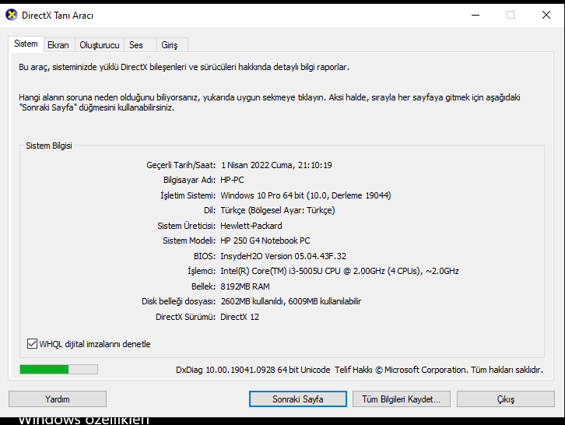Screen dimensions: 565x425
Task: Minimize the DirectX Tanı Aracı window
Action: coord(476,15)
